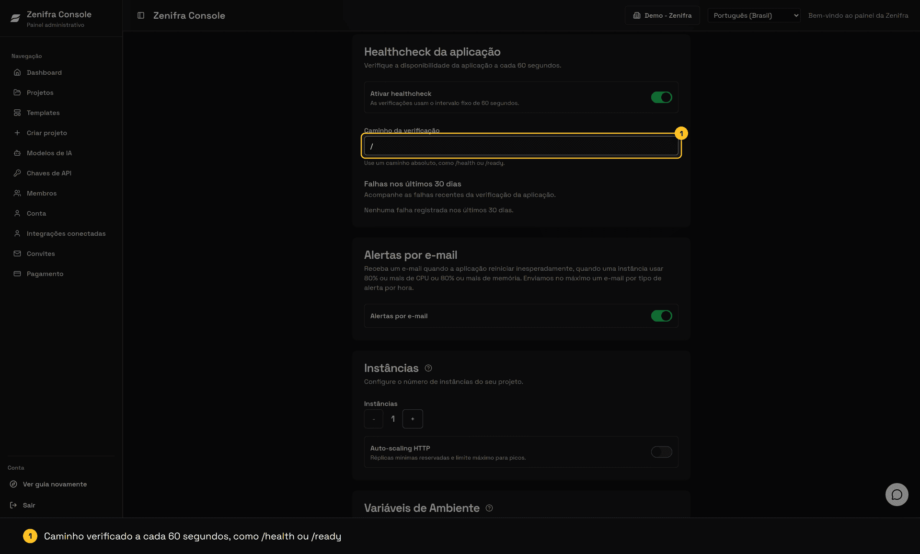Screen dimensions: 920x554
Task: Click the compass icon beside Ver guia novamente
Action: pyautogui.click(x=13, y=484)
